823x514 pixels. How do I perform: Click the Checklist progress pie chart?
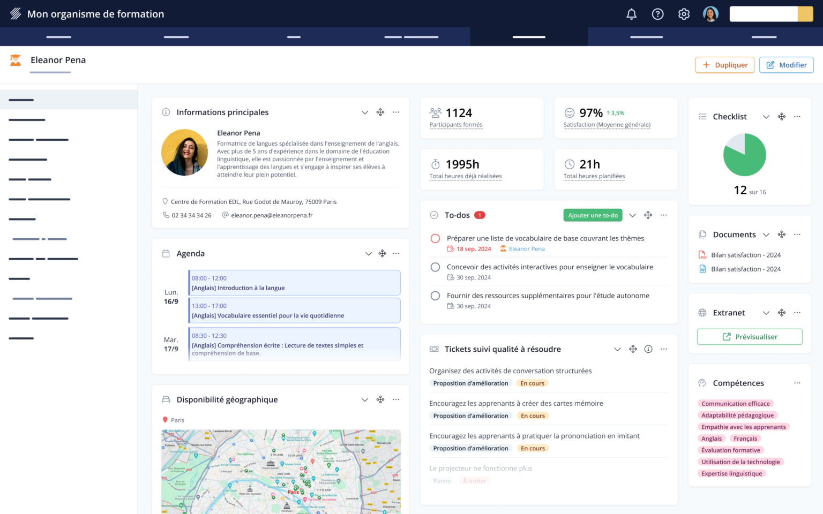tap(744, 155)
